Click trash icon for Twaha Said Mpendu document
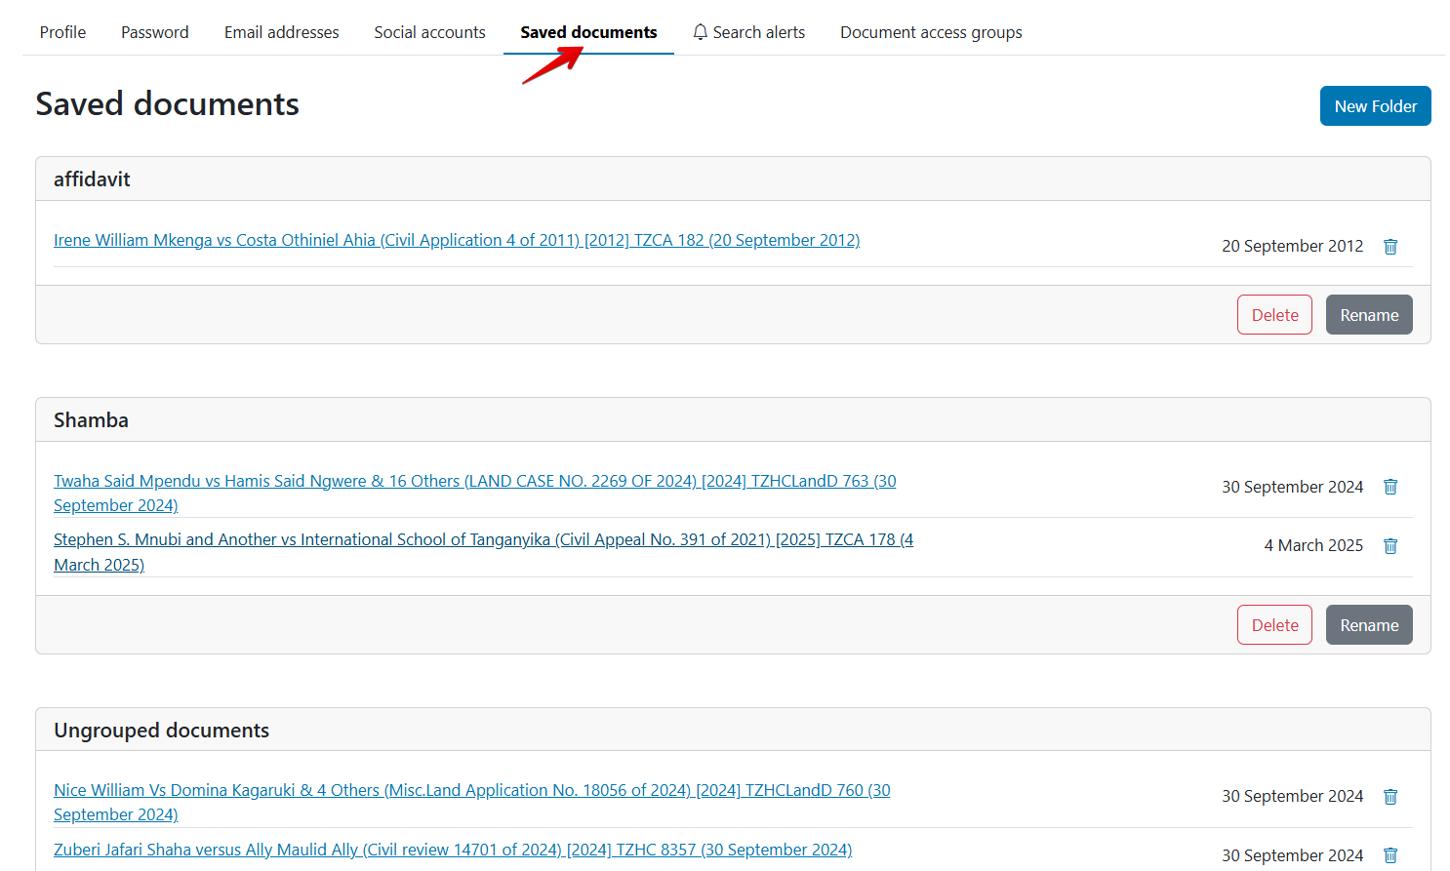The width and height of the screenshot is (1450, 871). 1390,487
